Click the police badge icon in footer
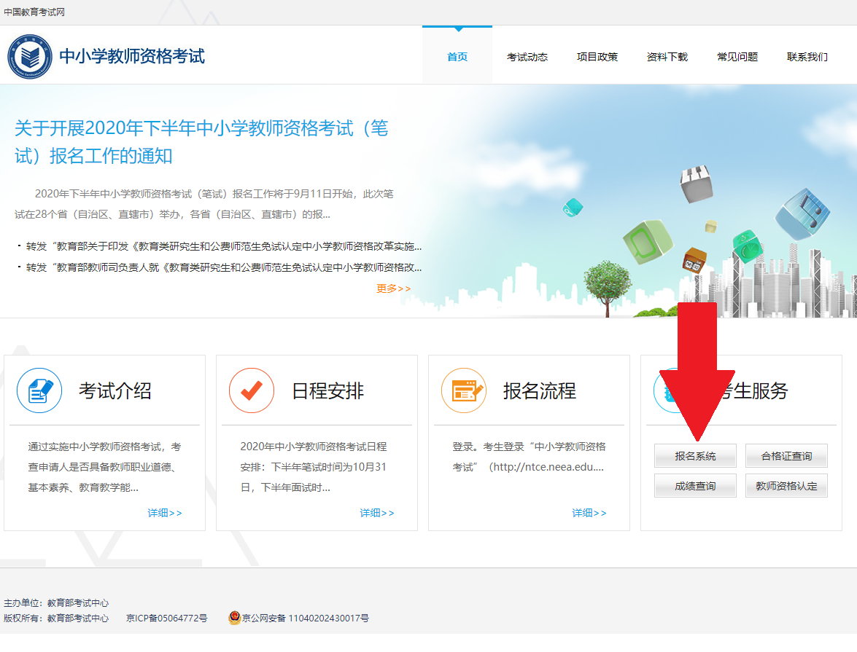Image resolution: width=857 pixels, height=652 pixels. pos(234,618)
